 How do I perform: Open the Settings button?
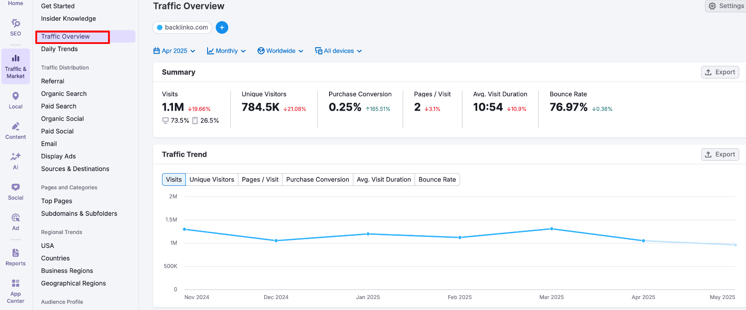pyautogui.click(x=726, y=6)
